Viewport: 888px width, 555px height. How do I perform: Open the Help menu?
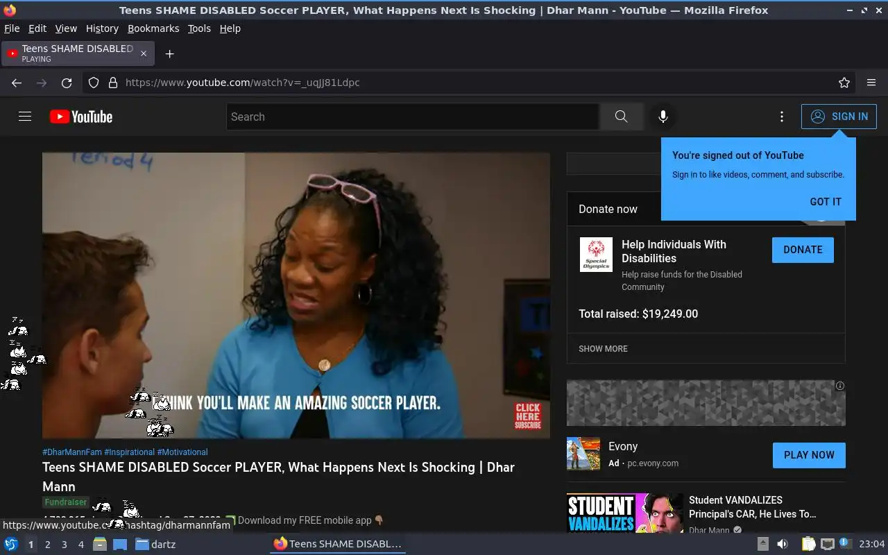click(230, 28)
